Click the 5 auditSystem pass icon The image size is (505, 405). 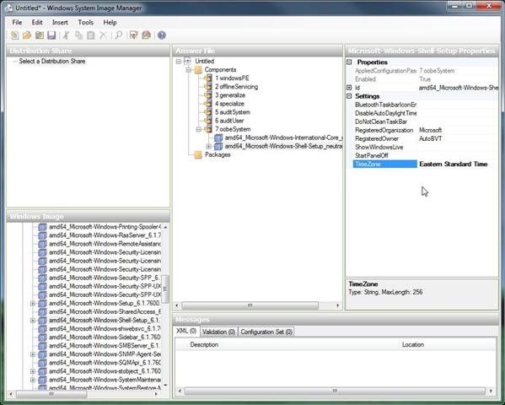[208, 112]
